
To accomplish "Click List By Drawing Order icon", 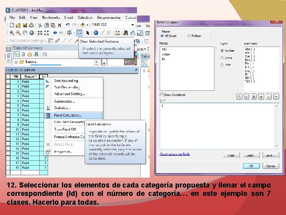I will click(16, 55).
